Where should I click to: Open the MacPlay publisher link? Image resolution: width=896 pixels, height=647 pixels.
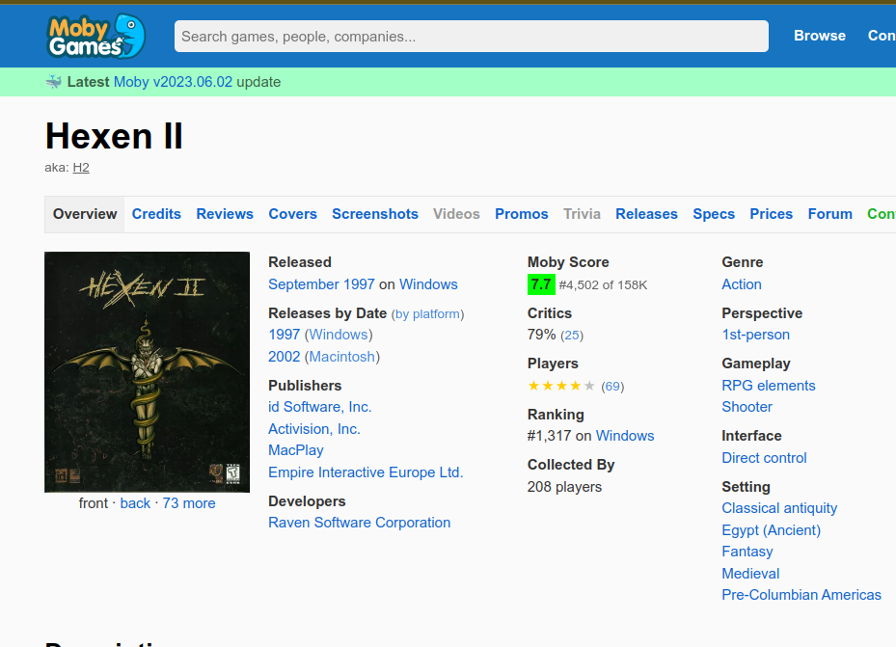pos(296,450)
